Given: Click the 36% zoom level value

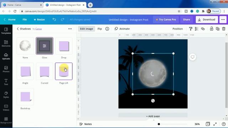Looking at the screenshot, I should click(197, 124).
